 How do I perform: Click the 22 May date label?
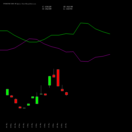point(66,125)
